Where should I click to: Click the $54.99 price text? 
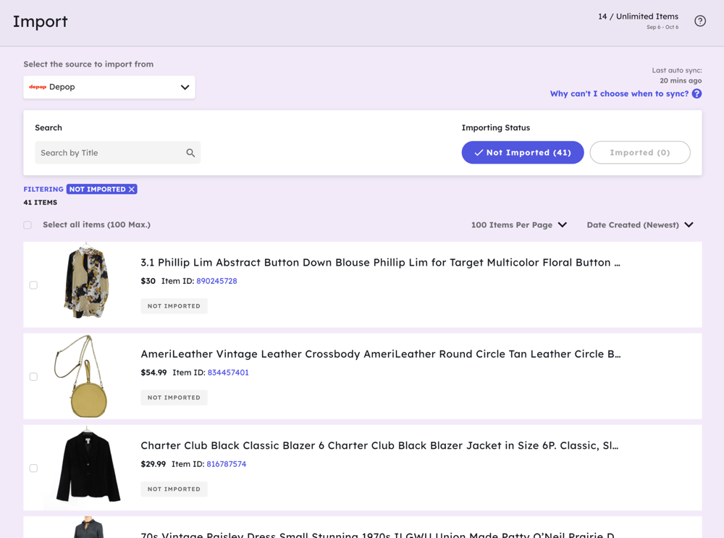tap(153, 372)
